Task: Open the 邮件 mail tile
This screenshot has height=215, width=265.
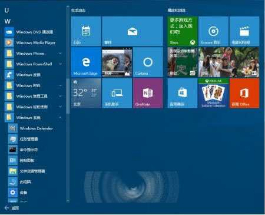Action: (132, 31)
